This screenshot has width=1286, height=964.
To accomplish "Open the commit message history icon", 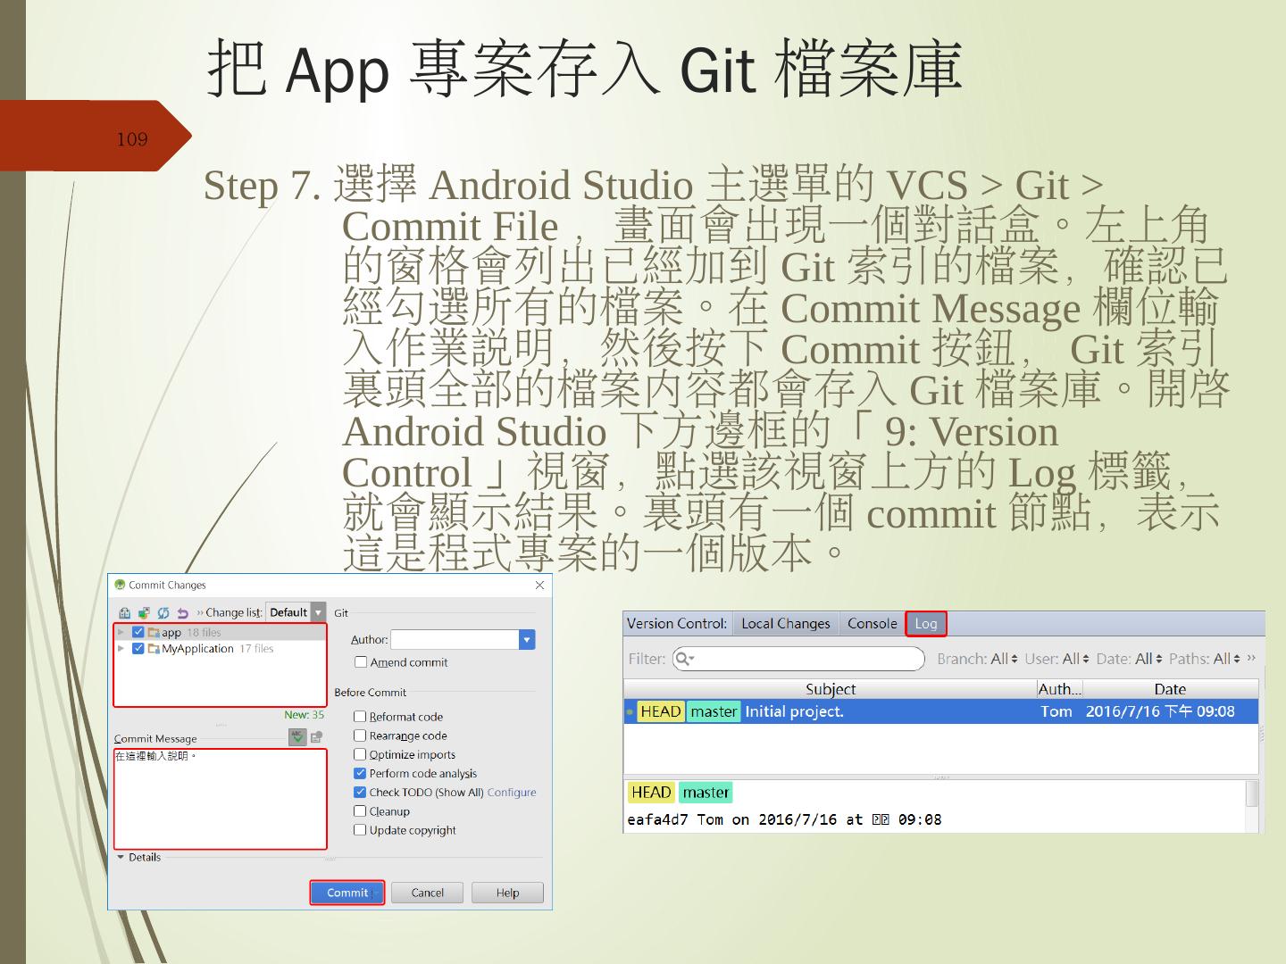I will pyautogui.click(x=316, y=737).
